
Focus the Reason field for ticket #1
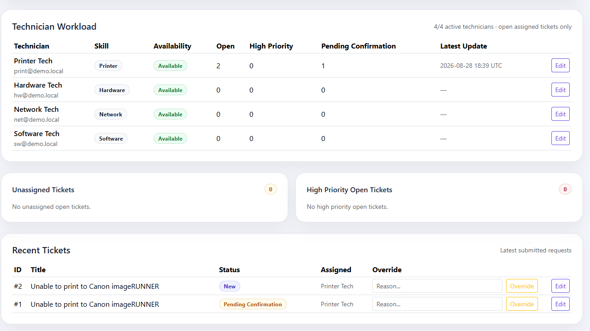click(x=437, y=304)
